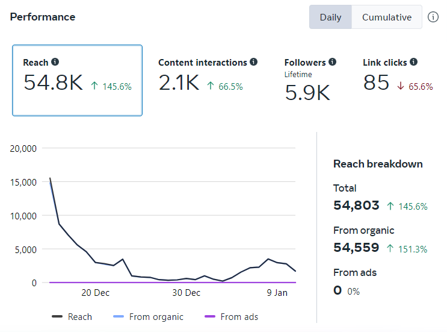
Task: Click the 10,000 y-axis label
Action: [23, 216]
